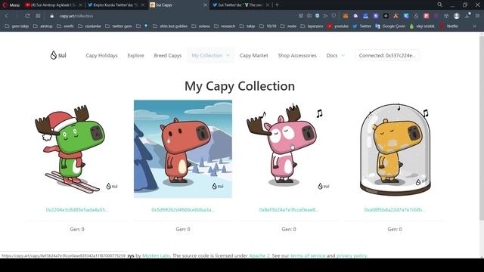The width and height of the screenshot is (484, 272).
Task: Open the Opera Menu button
Action: (11, 5)
